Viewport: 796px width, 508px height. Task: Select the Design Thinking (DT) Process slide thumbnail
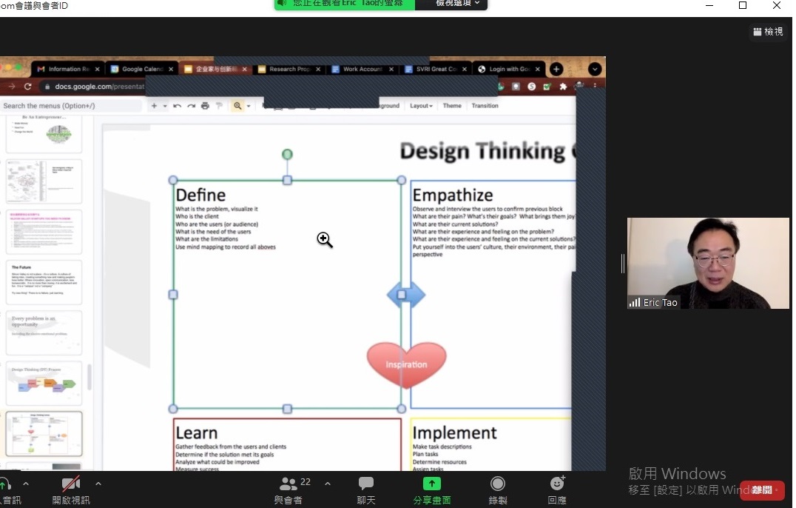point(44,384)
